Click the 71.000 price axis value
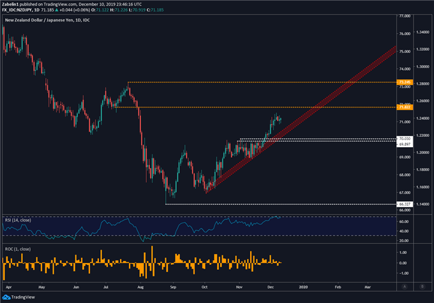 [405, 122]
